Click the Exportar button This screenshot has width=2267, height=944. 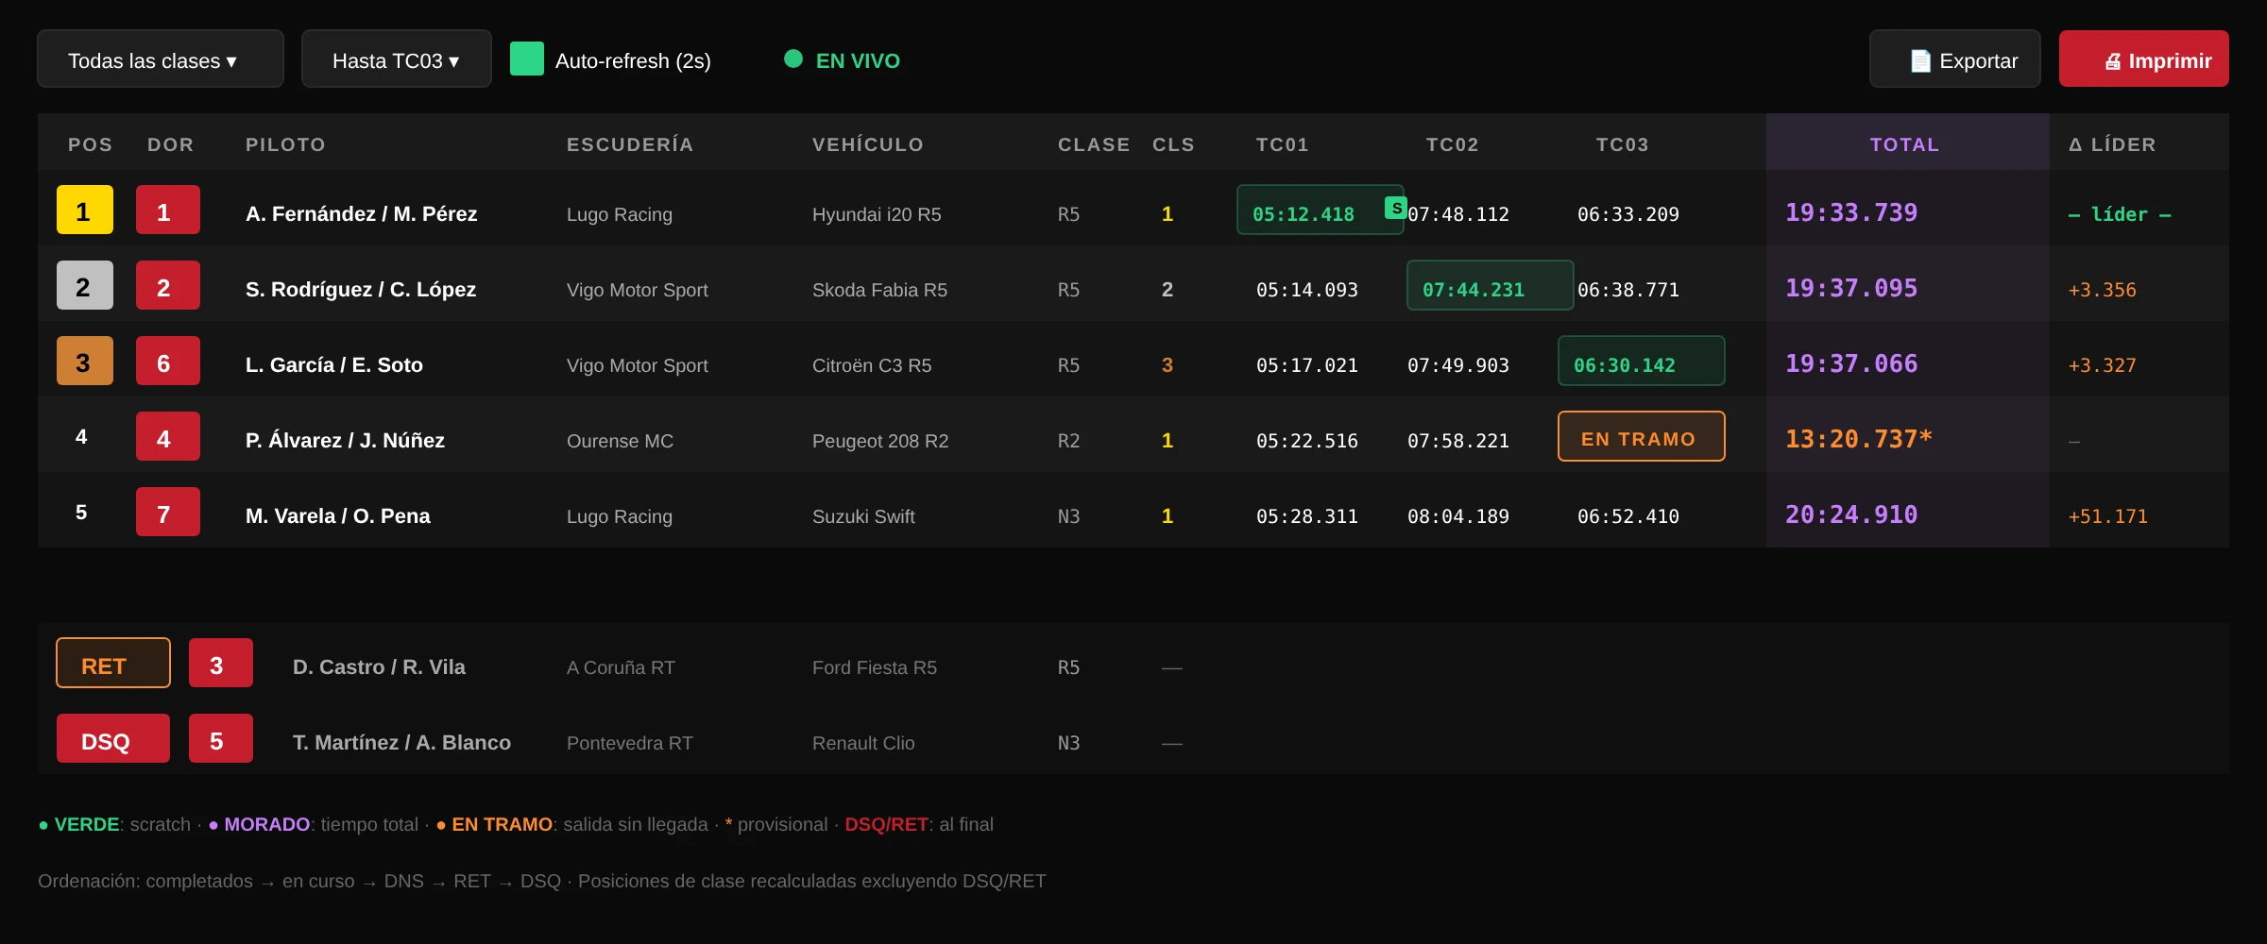click(1955, 59)
